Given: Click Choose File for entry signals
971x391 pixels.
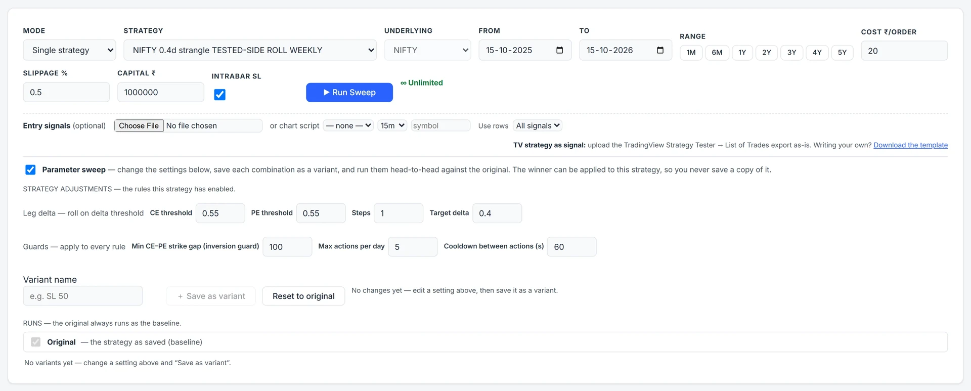Looking at the screenshot, I should (x=139, y=125).
